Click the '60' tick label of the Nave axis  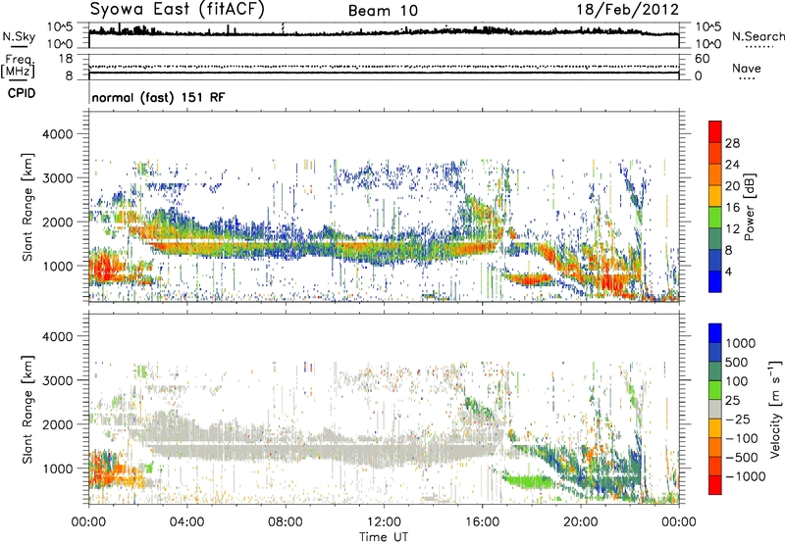[702, 59]
